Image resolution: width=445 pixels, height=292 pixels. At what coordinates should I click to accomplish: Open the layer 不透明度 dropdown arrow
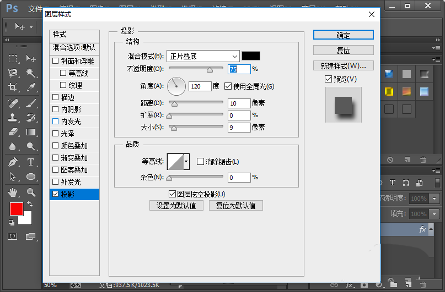click(434, 199)
